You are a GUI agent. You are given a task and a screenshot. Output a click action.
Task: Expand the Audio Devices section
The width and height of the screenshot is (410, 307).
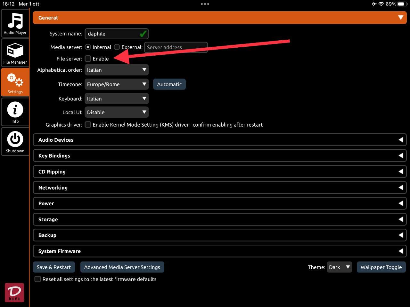[x=219, y=140]
